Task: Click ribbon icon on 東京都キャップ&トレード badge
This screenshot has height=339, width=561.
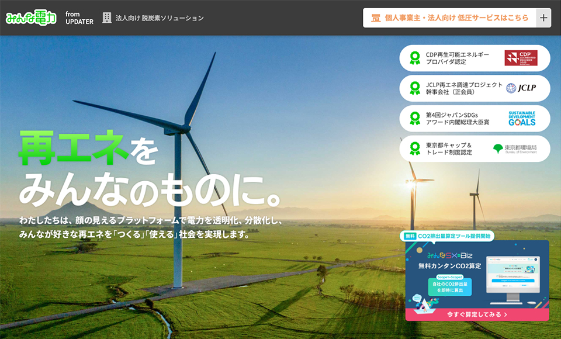Action: [x=415, y=148]
